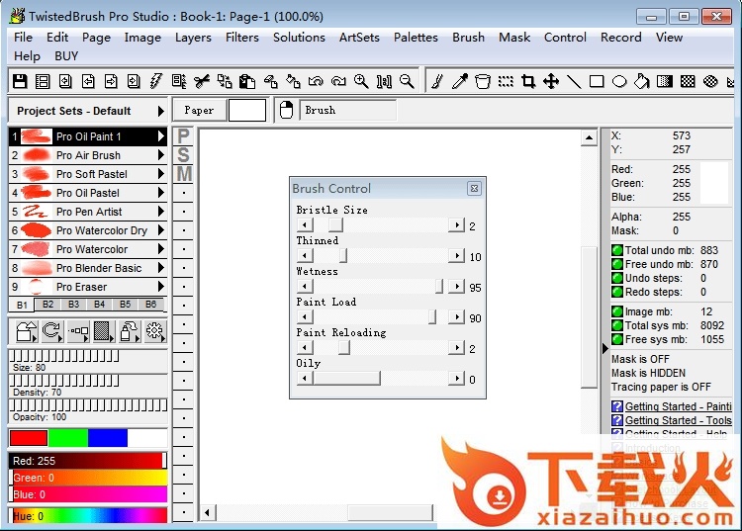Screen dimensions: 742x531
Task: Increase Bristle Size with right arrow
Action: 457,225
